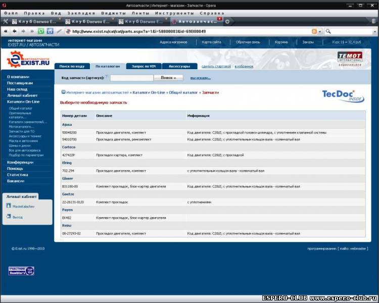Open home page with the Home icon

pyautogui.click(x=50, y=31)
